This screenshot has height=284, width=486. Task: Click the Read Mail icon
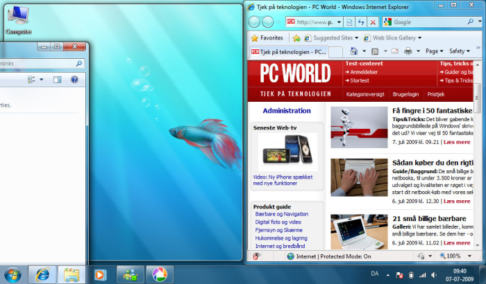tap(395, 51)
